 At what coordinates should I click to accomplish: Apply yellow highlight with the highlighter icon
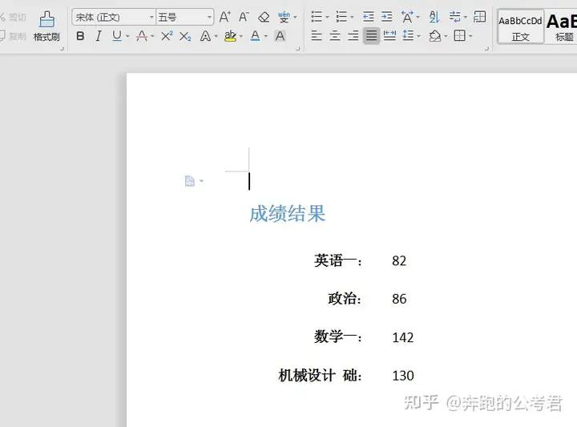coord(230,36)
